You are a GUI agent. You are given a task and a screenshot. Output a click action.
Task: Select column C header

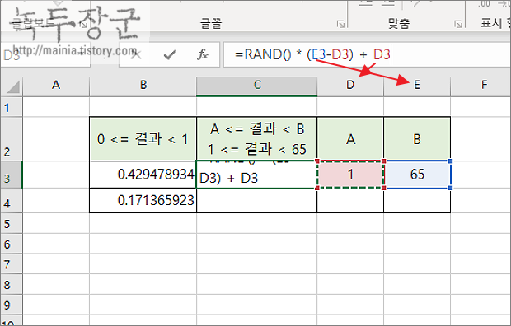(x=257, y=86)
